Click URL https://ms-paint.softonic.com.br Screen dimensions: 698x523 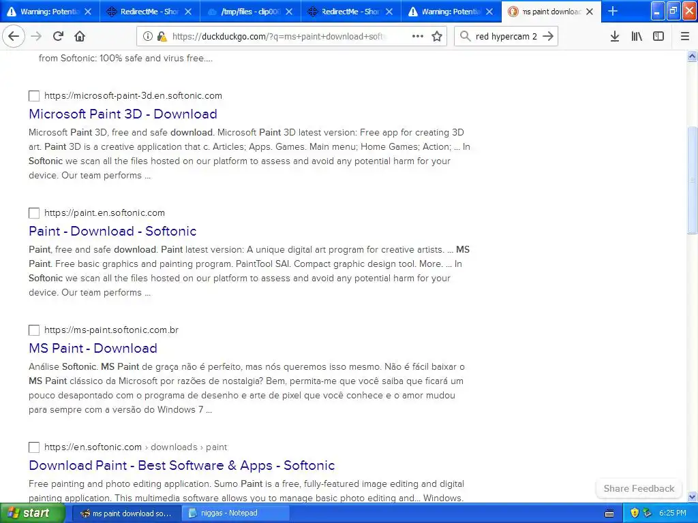coord(111,330)
